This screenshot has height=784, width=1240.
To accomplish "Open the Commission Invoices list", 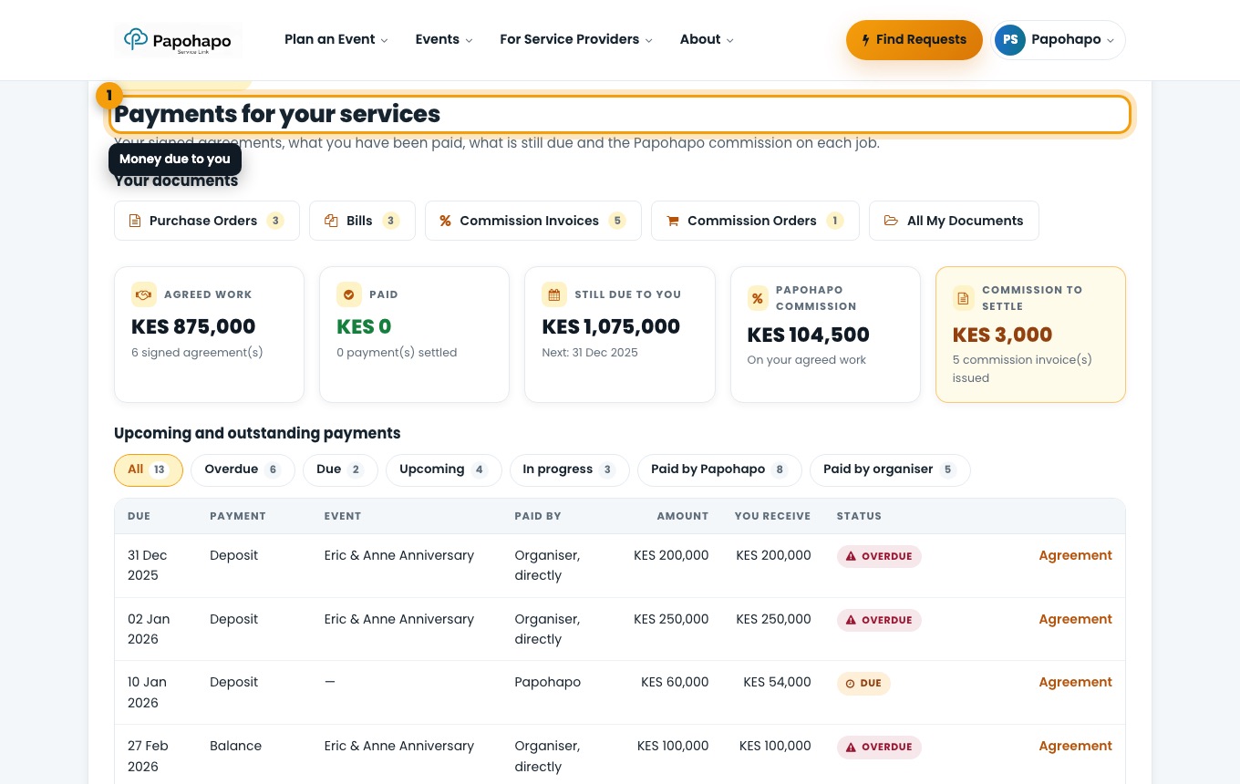I will click(x=533, y=221).
